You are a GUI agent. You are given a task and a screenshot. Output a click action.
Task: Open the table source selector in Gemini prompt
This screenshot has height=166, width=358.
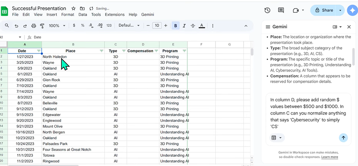(x=277, y=138)
